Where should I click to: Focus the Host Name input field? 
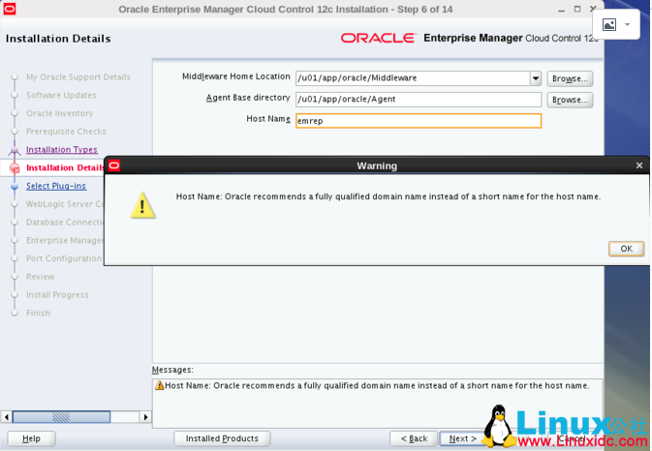419,121
